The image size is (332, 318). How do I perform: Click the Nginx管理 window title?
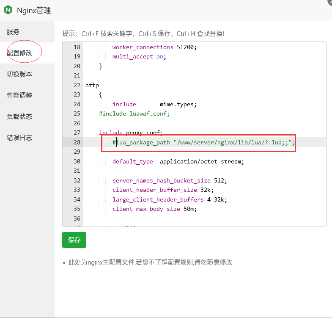click(34, 10)
